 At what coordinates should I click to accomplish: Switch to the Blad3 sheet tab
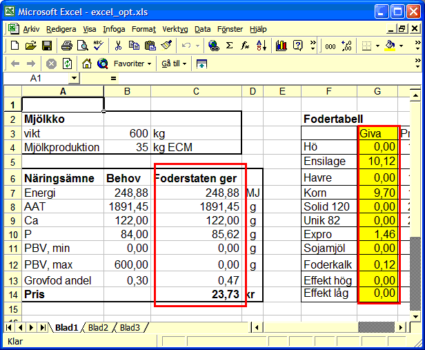[x=130, y=327]
